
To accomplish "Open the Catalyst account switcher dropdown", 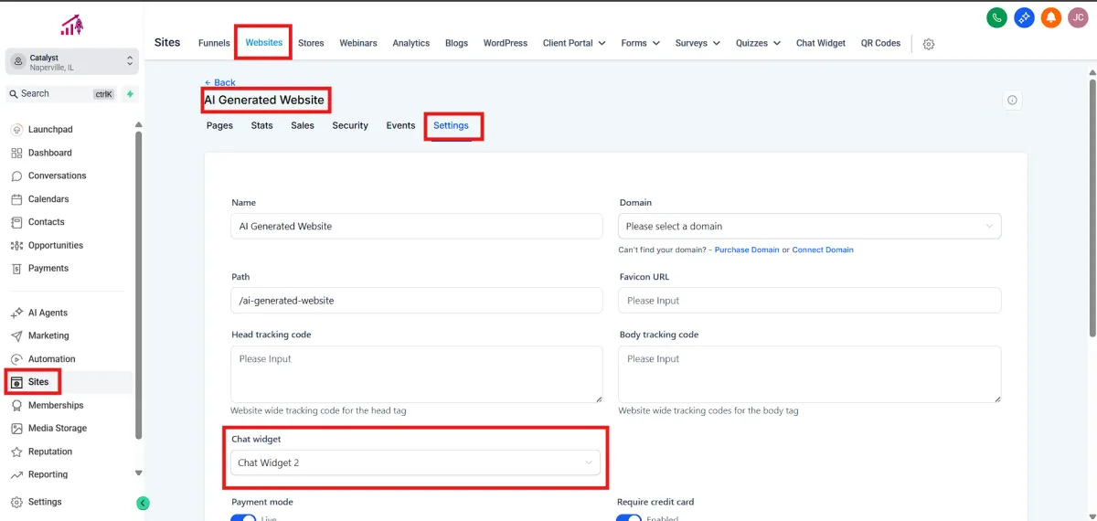I will pos(71,61).
